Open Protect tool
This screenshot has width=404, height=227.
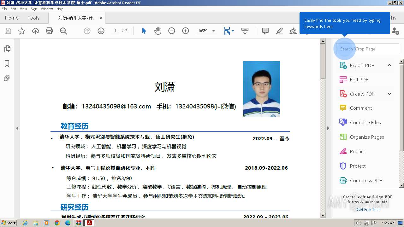pyautogui.click(x=353, y=166)
